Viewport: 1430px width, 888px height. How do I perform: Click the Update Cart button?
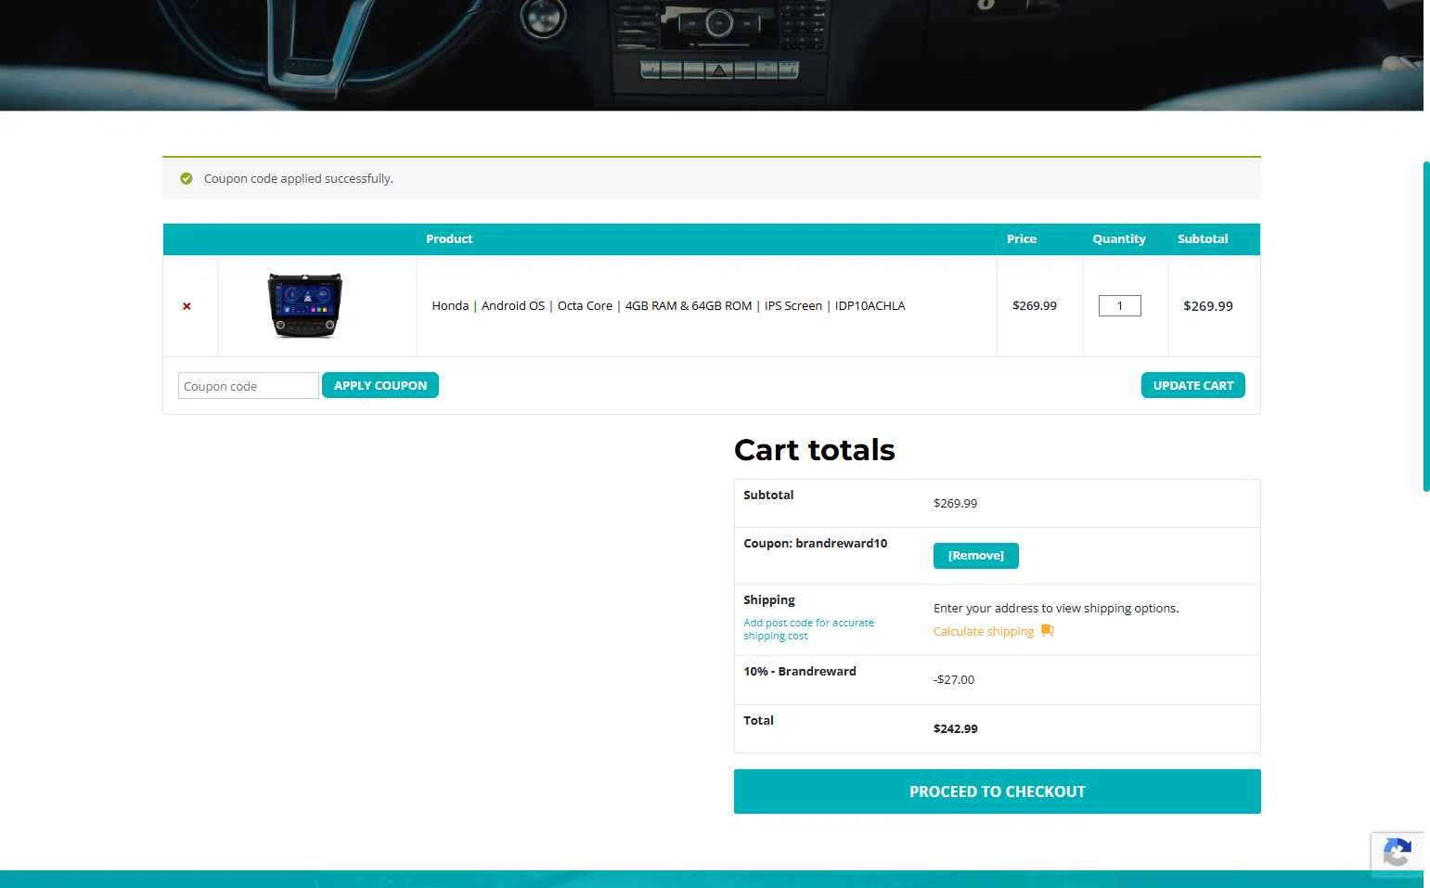click(1192, 385)
